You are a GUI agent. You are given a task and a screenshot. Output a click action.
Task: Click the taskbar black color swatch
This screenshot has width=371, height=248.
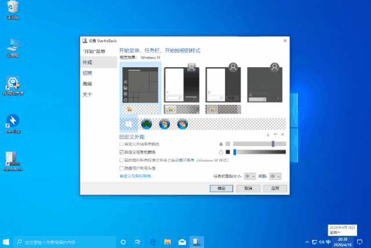coord(228,152)
